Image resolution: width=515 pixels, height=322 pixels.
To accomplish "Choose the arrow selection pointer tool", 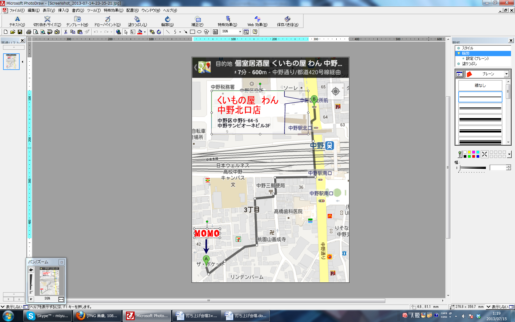I will (126, 32).
